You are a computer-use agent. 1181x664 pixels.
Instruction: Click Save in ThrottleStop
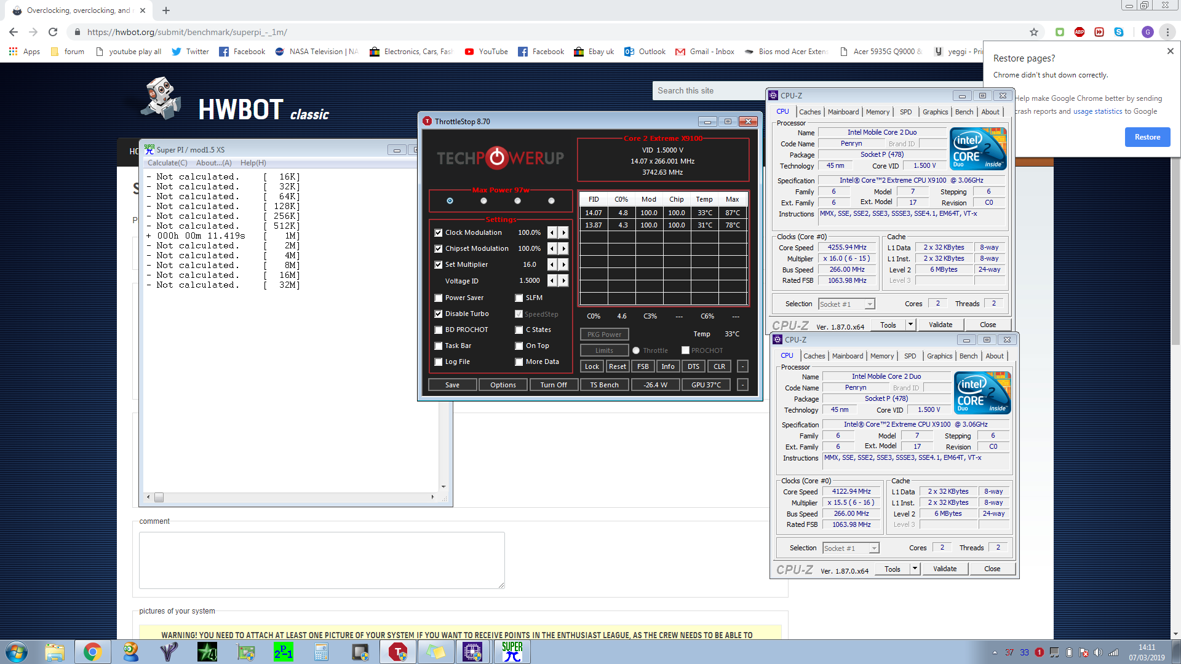click(x=452, y=385)
